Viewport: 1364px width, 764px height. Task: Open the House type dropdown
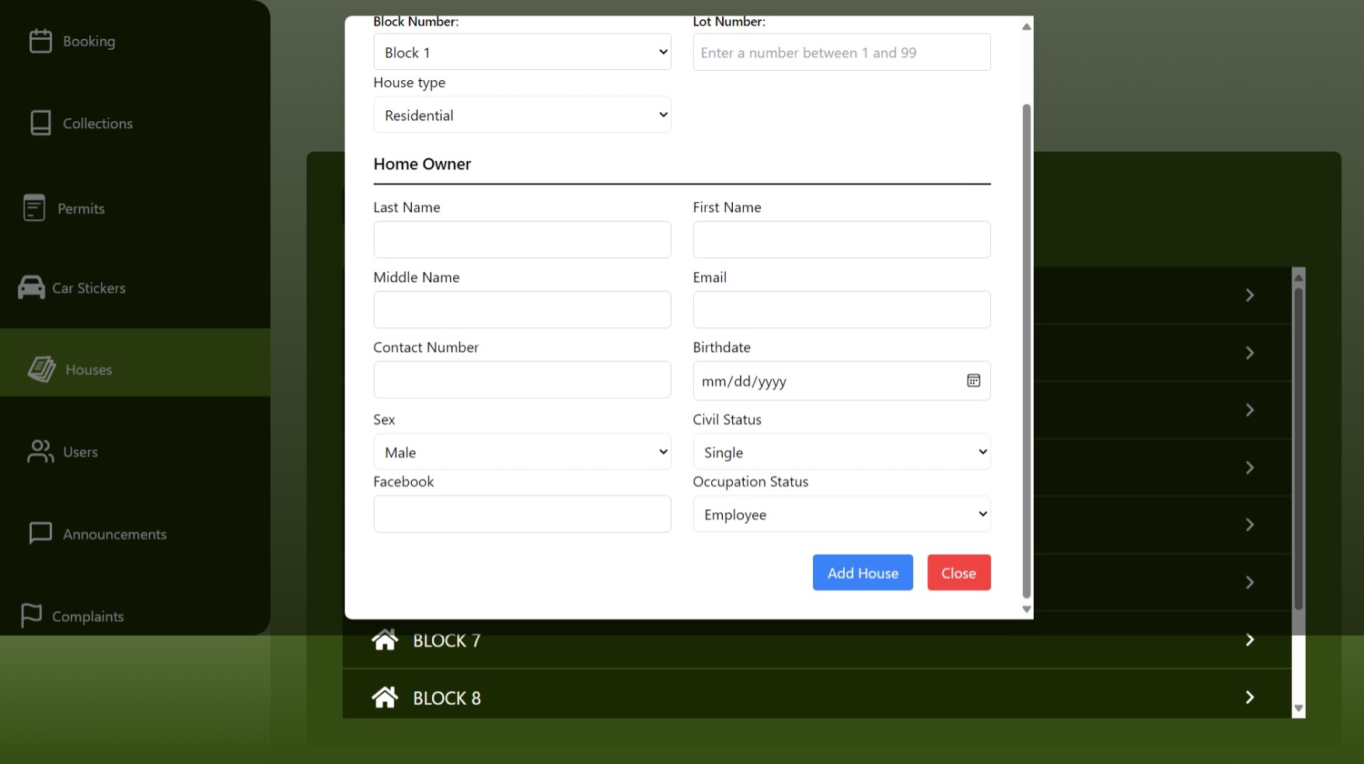[522, 115]
